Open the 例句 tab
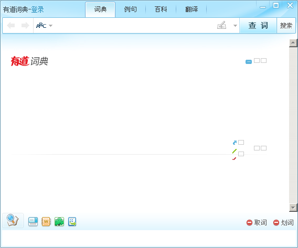This screenshot has width=298, height=248. (x=130, y=9)
